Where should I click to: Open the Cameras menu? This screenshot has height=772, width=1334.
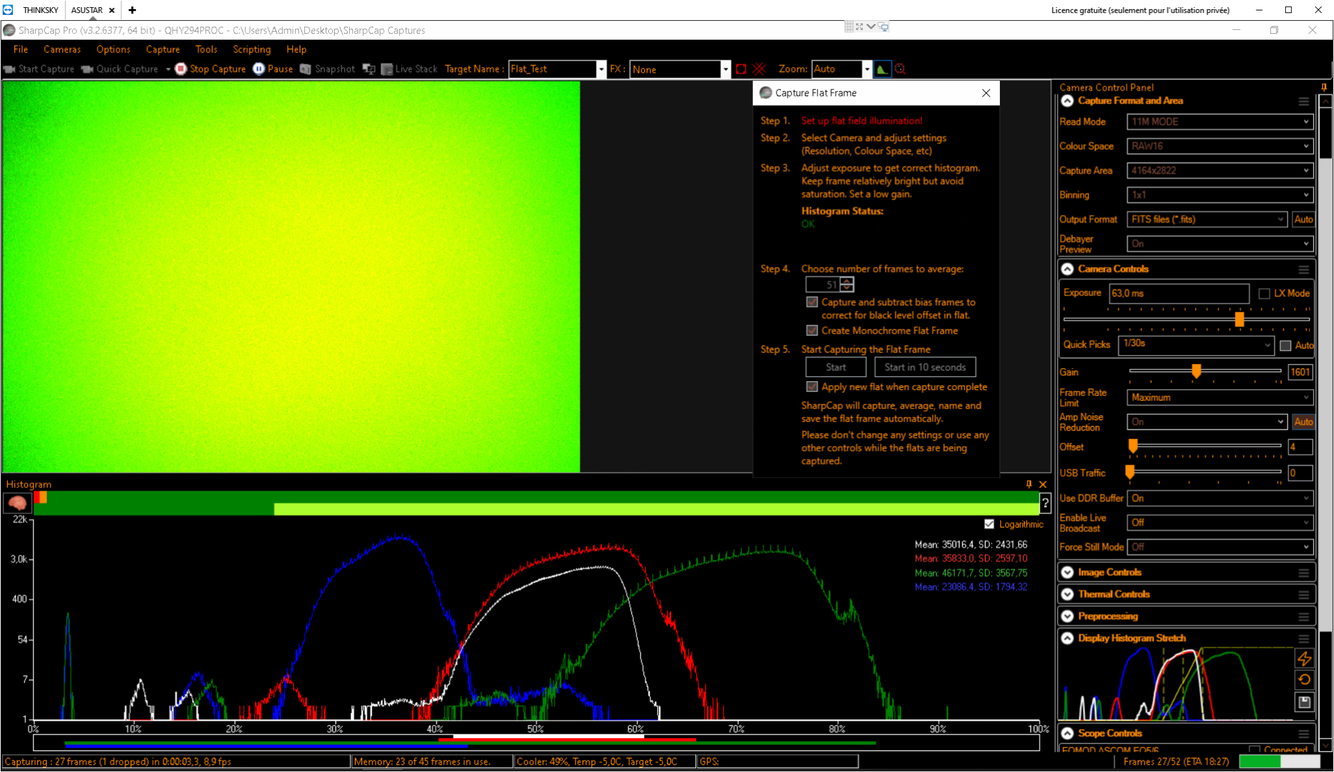(62, 50)
